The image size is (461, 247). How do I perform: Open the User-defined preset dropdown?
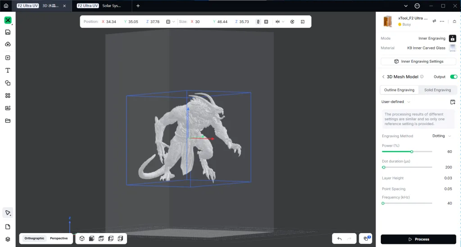point(396,102)
